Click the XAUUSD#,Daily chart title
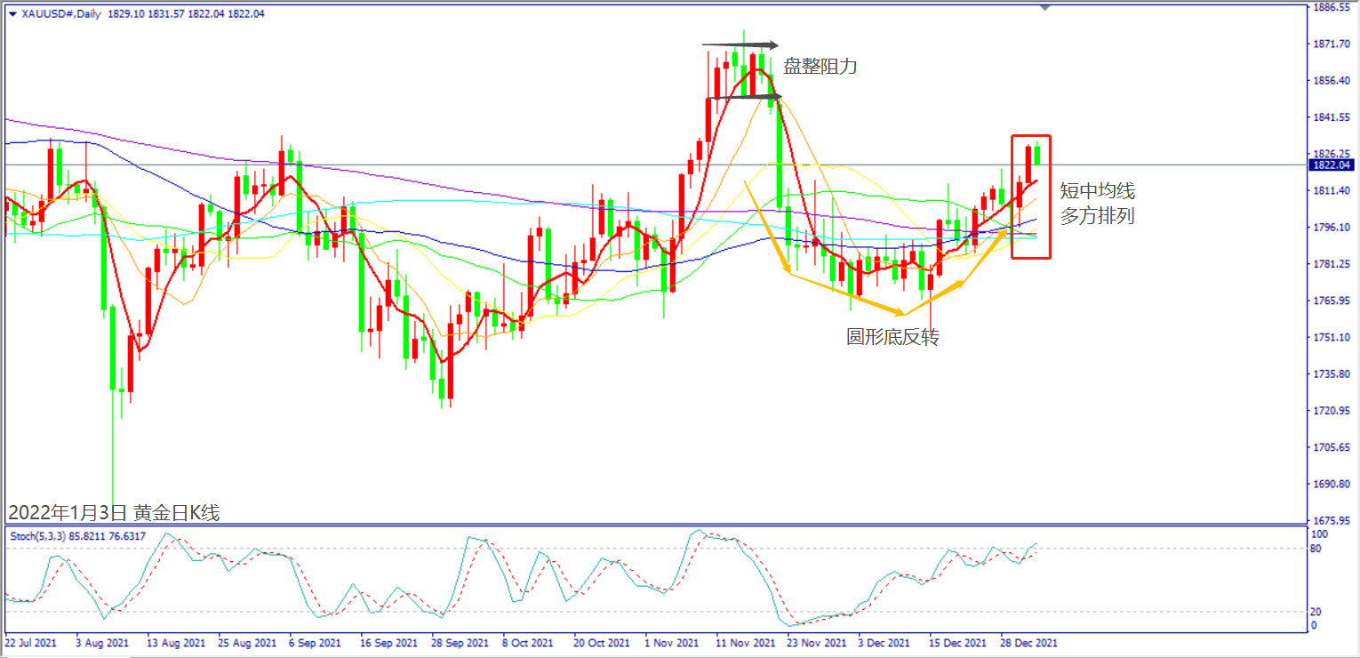This screenshot has height=658, width=1360. (60, 14)
